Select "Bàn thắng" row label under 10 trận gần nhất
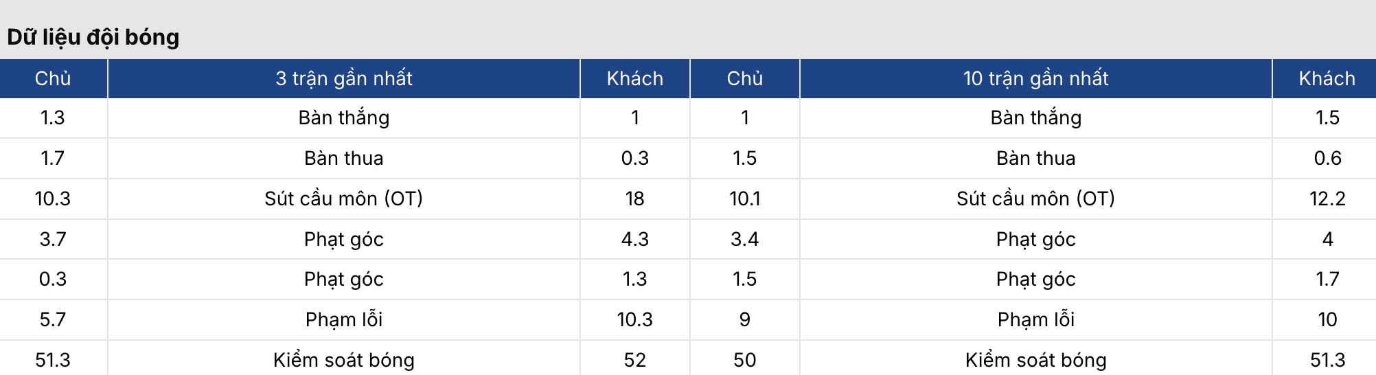This screenshot has height=375, width=1376. click(x=1035, y=117)
